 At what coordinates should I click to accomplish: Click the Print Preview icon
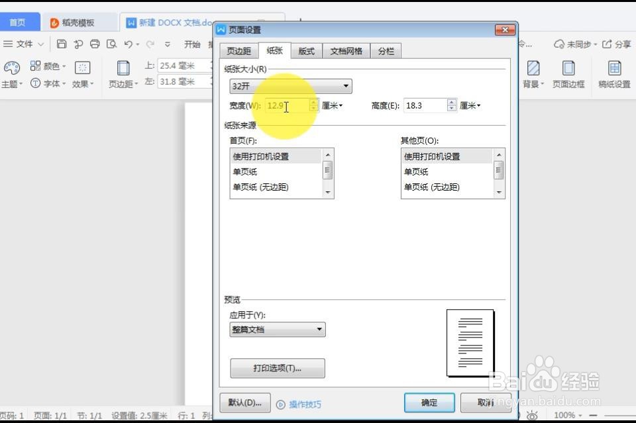point(112,44)
